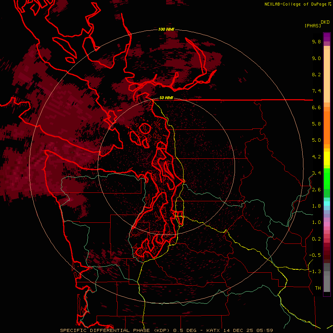Click the 0.2 scale value
The width and height of the screenshot is (333, 333).
click(316, 239)
